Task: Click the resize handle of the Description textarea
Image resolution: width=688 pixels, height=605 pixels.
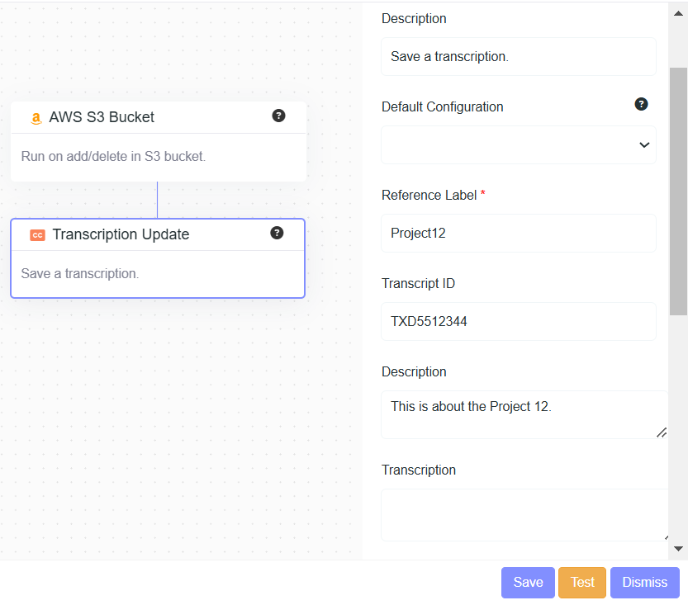Action: (661, 432)
